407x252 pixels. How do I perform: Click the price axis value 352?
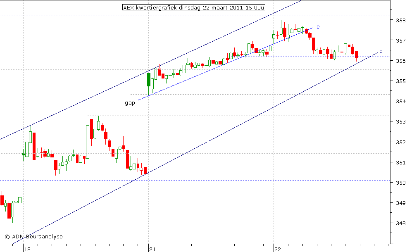pos(400,142)
